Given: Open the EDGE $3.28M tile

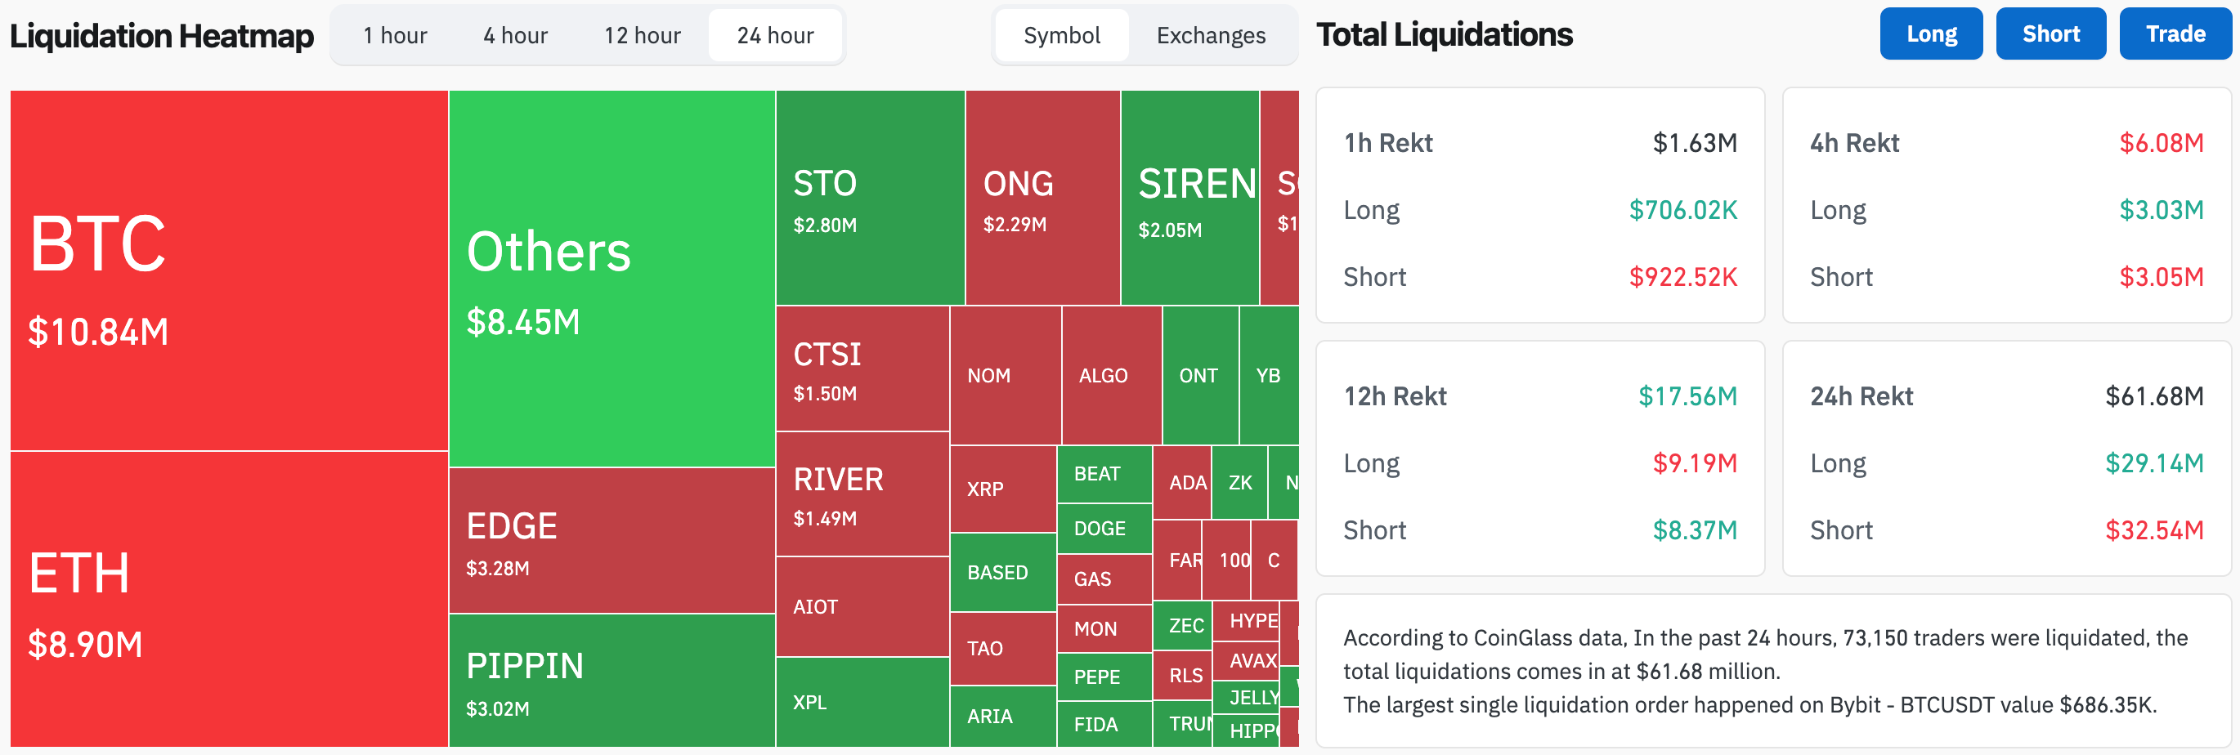Looking at the screenshot, I should point(612,540).
